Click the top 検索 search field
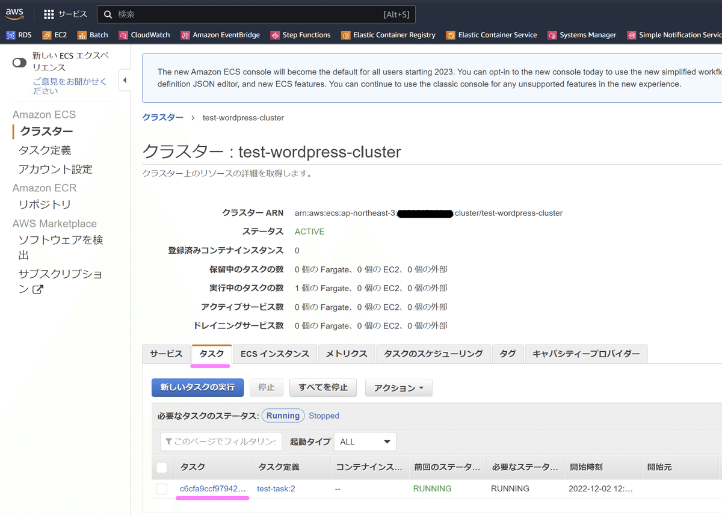Screen dimensions: 722x516 [256, 14]
